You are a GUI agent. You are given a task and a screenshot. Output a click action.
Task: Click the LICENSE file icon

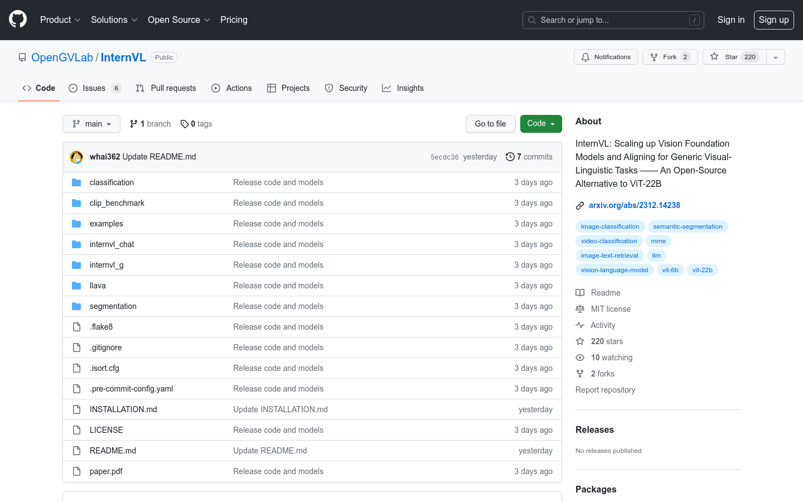(76, 430)
